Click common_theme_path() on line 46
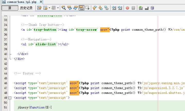 click(118, 83)
